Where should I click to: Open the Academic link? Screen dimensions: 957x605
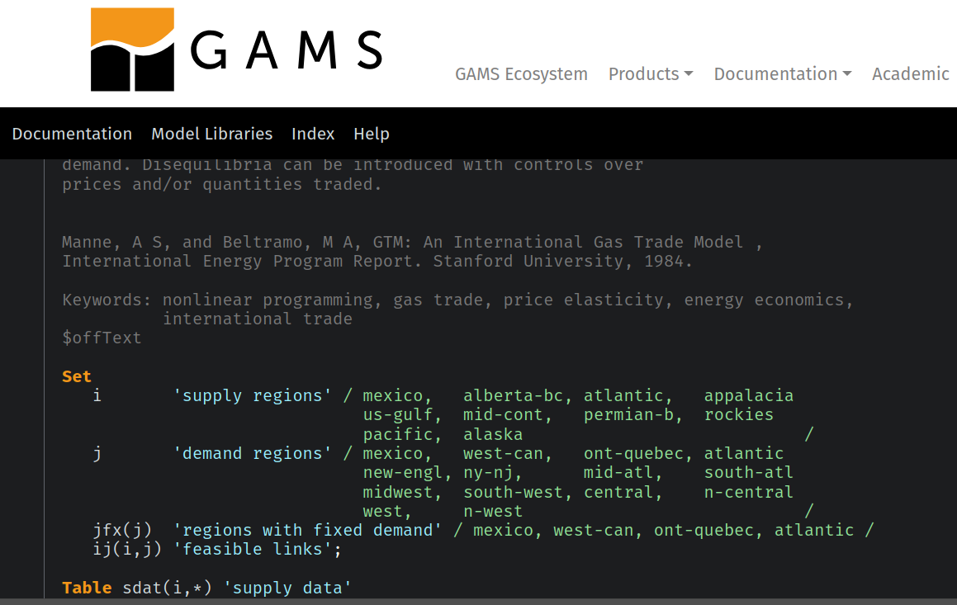coord(910,74)
